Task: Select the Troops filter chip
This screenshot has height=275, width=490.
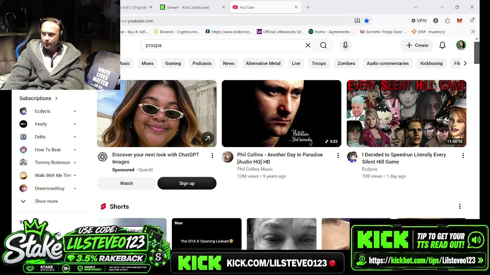Action: [319, 63]
